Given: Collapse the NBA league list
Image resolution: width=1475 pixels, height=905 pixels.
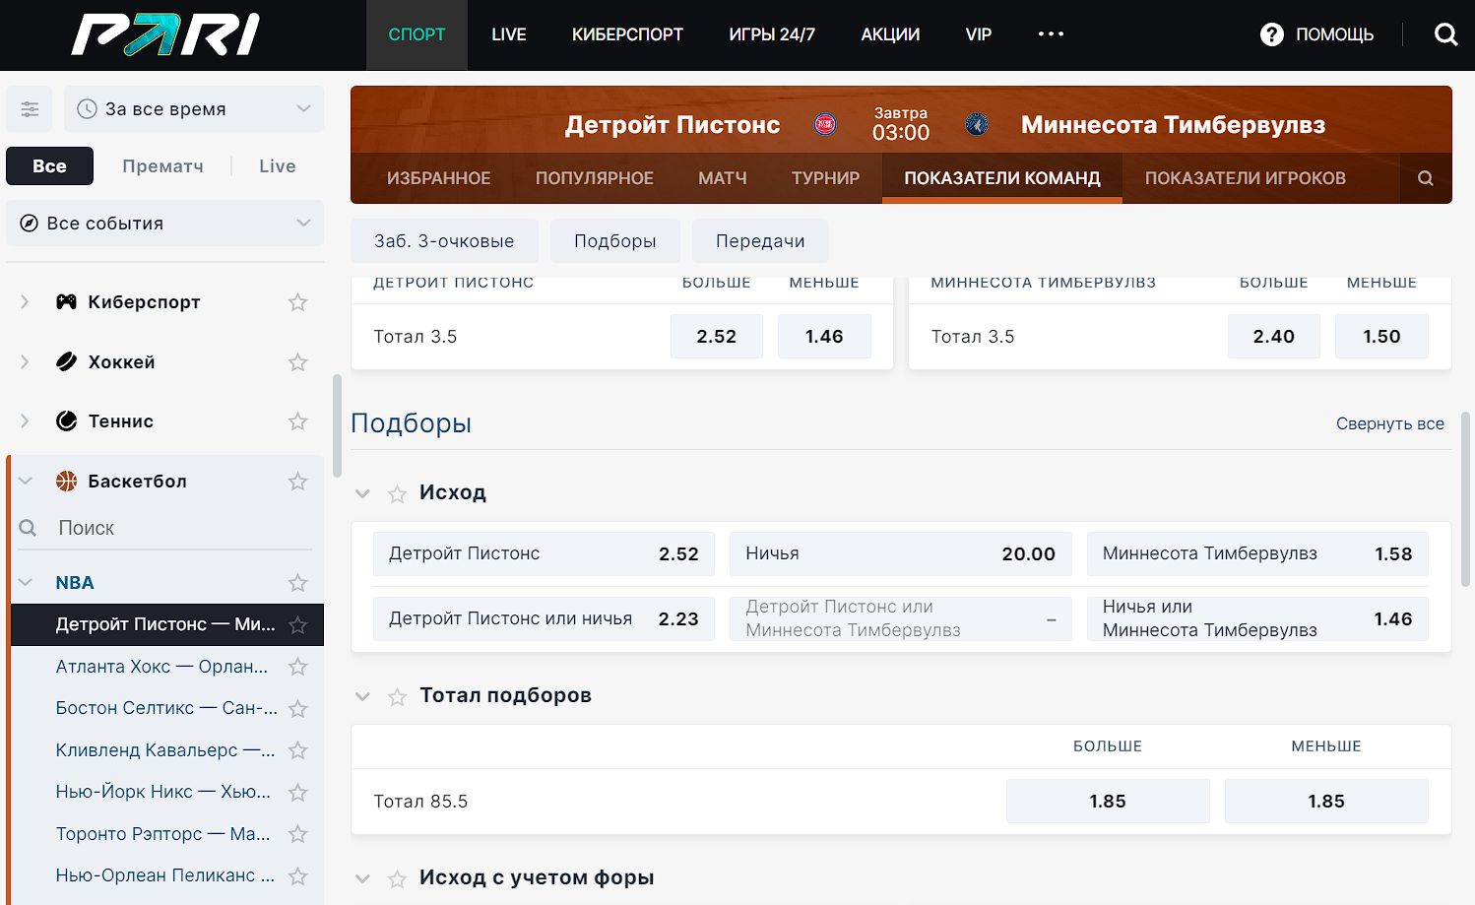Looking at the screenshot, I should pyautogui.click(x=26, y=583).
